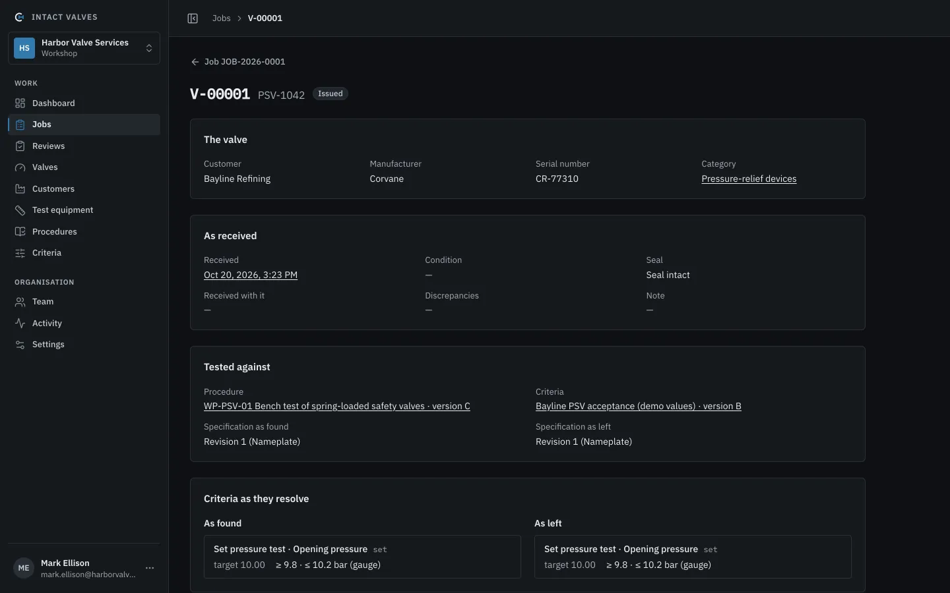Click the Activity pulse icon
Screen dimensions: 950x593
[x=20, y=324]
